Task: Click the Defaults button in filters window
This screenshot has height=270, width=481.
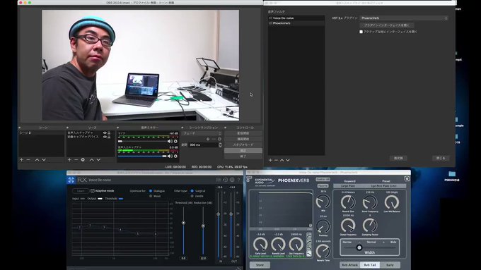Action: point(398,158)
